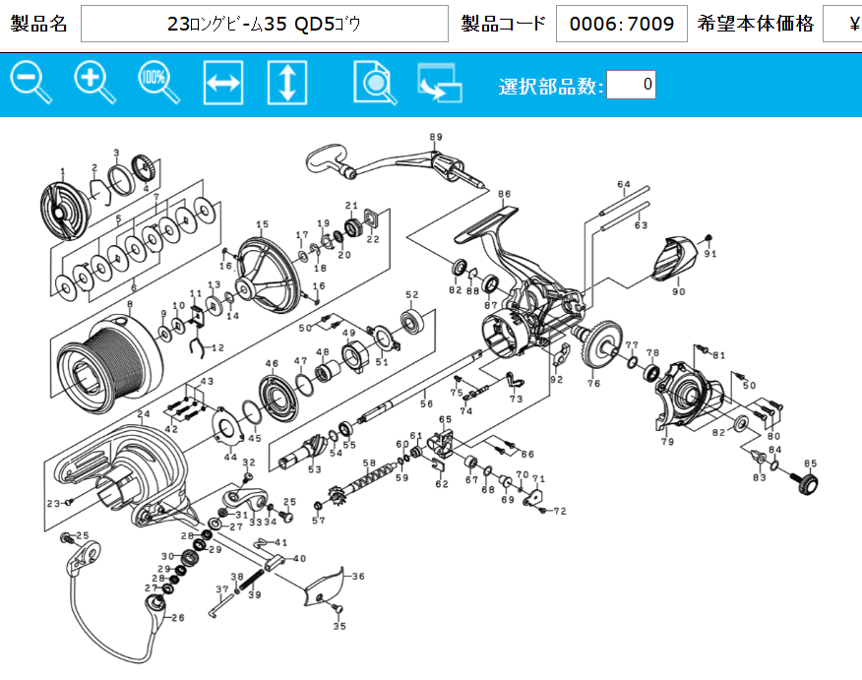Select part number 64 label
Viewport: 862px width, 680px height.
coord(624,185)
